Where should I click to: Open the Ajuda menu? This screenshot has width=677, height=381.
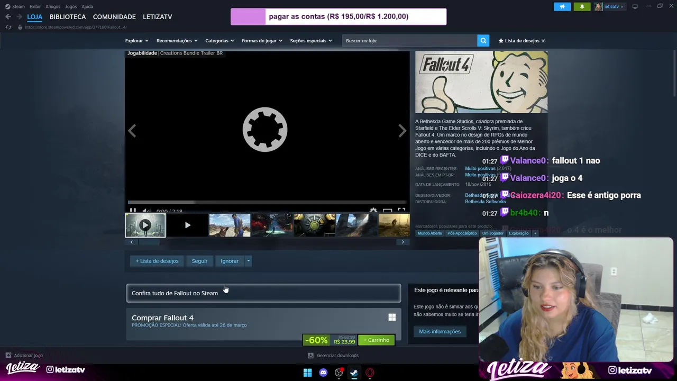(87, 6)
